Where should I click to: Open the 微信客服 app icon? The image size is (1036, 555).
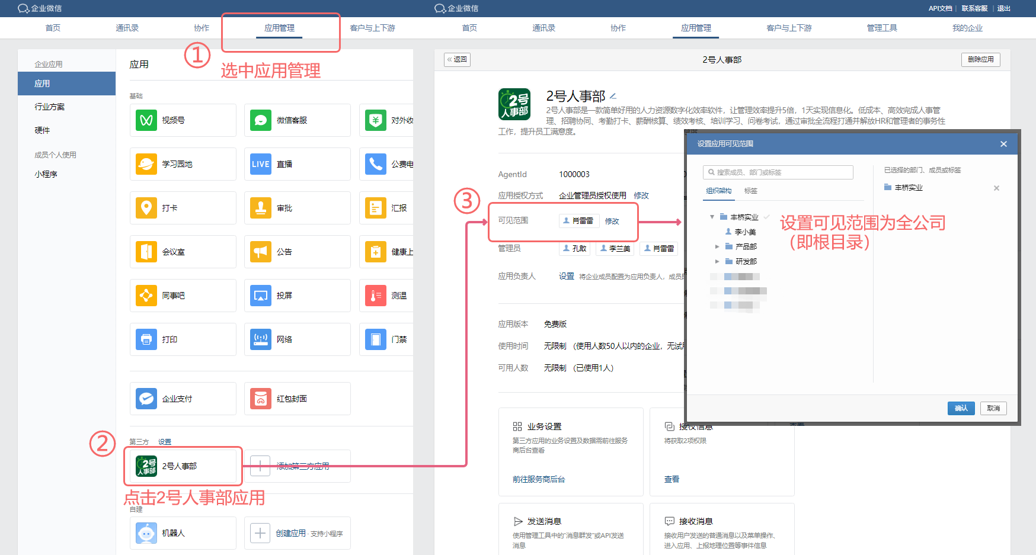point(261,120)
